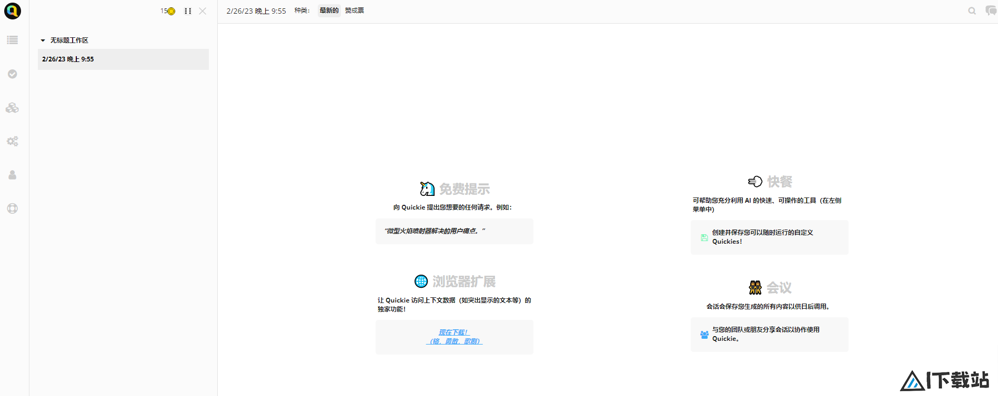The image size is (998, 396).
Task: Open the gears settings sidebar icon
Action: (13, 141)
